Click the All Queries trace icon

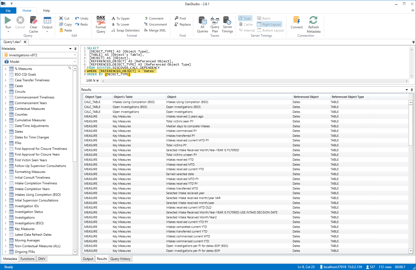tap(202, 23)
